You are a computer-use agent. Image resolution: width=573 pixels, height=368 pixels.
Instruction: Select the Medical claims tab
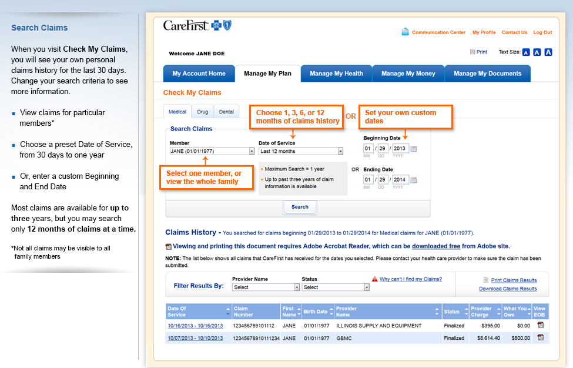click(x=177, y=112)
